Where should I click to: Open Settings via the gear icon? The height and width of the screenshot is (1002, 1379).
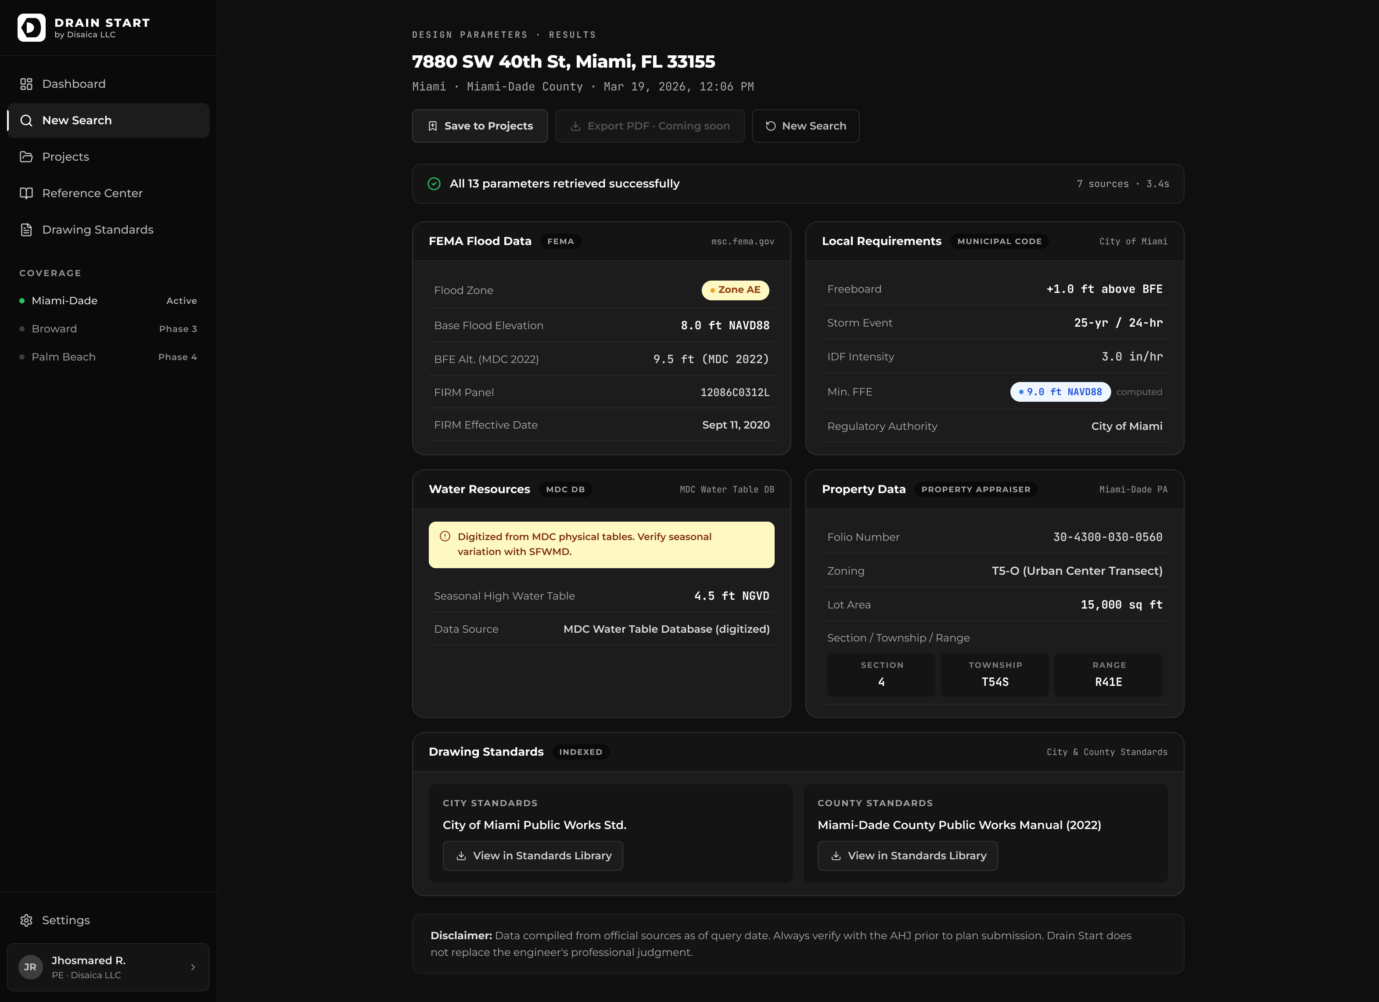coord(27,920)
